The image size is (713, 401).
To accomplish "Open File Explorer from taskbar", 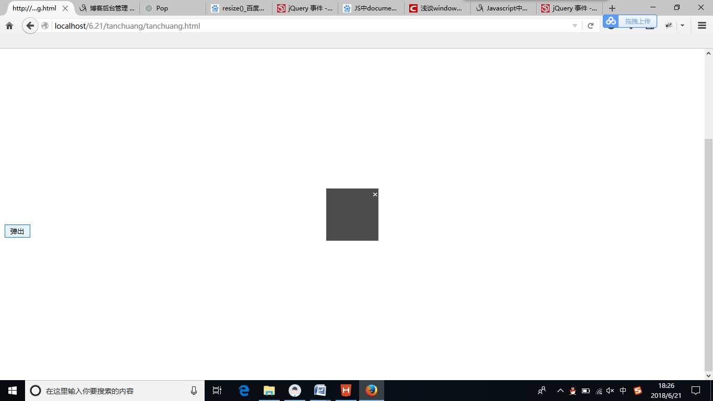I will 269,391.
